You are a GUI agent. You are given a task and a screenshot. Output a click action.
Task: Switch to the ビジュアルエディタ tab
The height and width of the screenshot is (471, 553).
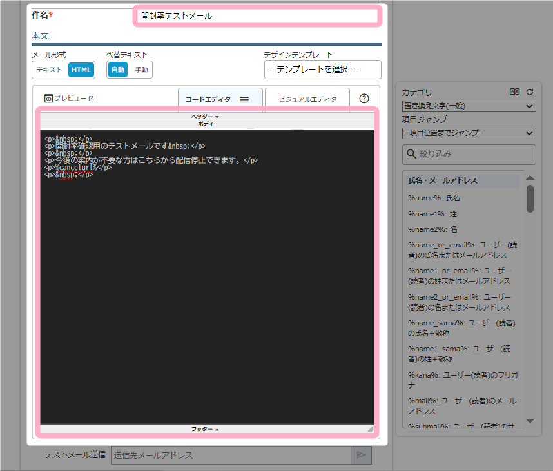coord(307,100)
